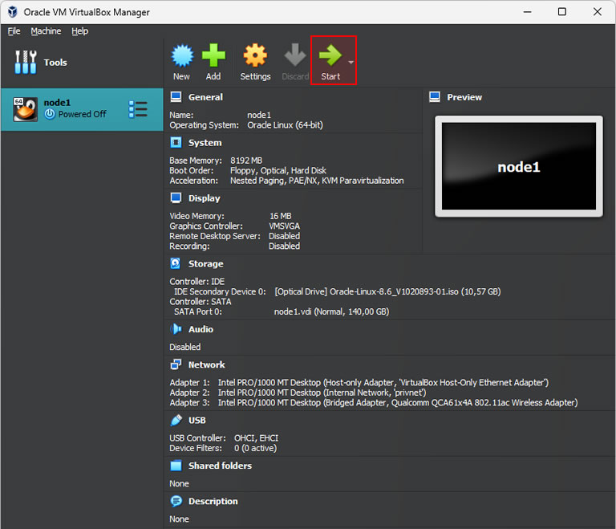Click the USB Controller OHCI, EHCI value

pyautogui.click(x=256, y=438)
